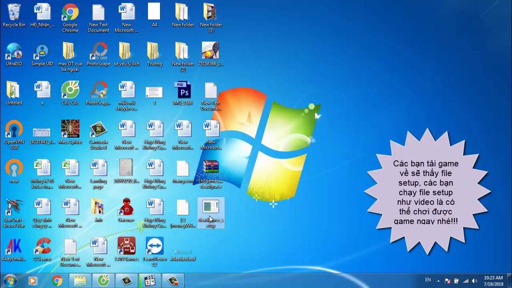
Task: Open the media player taskbar button
Action: point(32,281)
